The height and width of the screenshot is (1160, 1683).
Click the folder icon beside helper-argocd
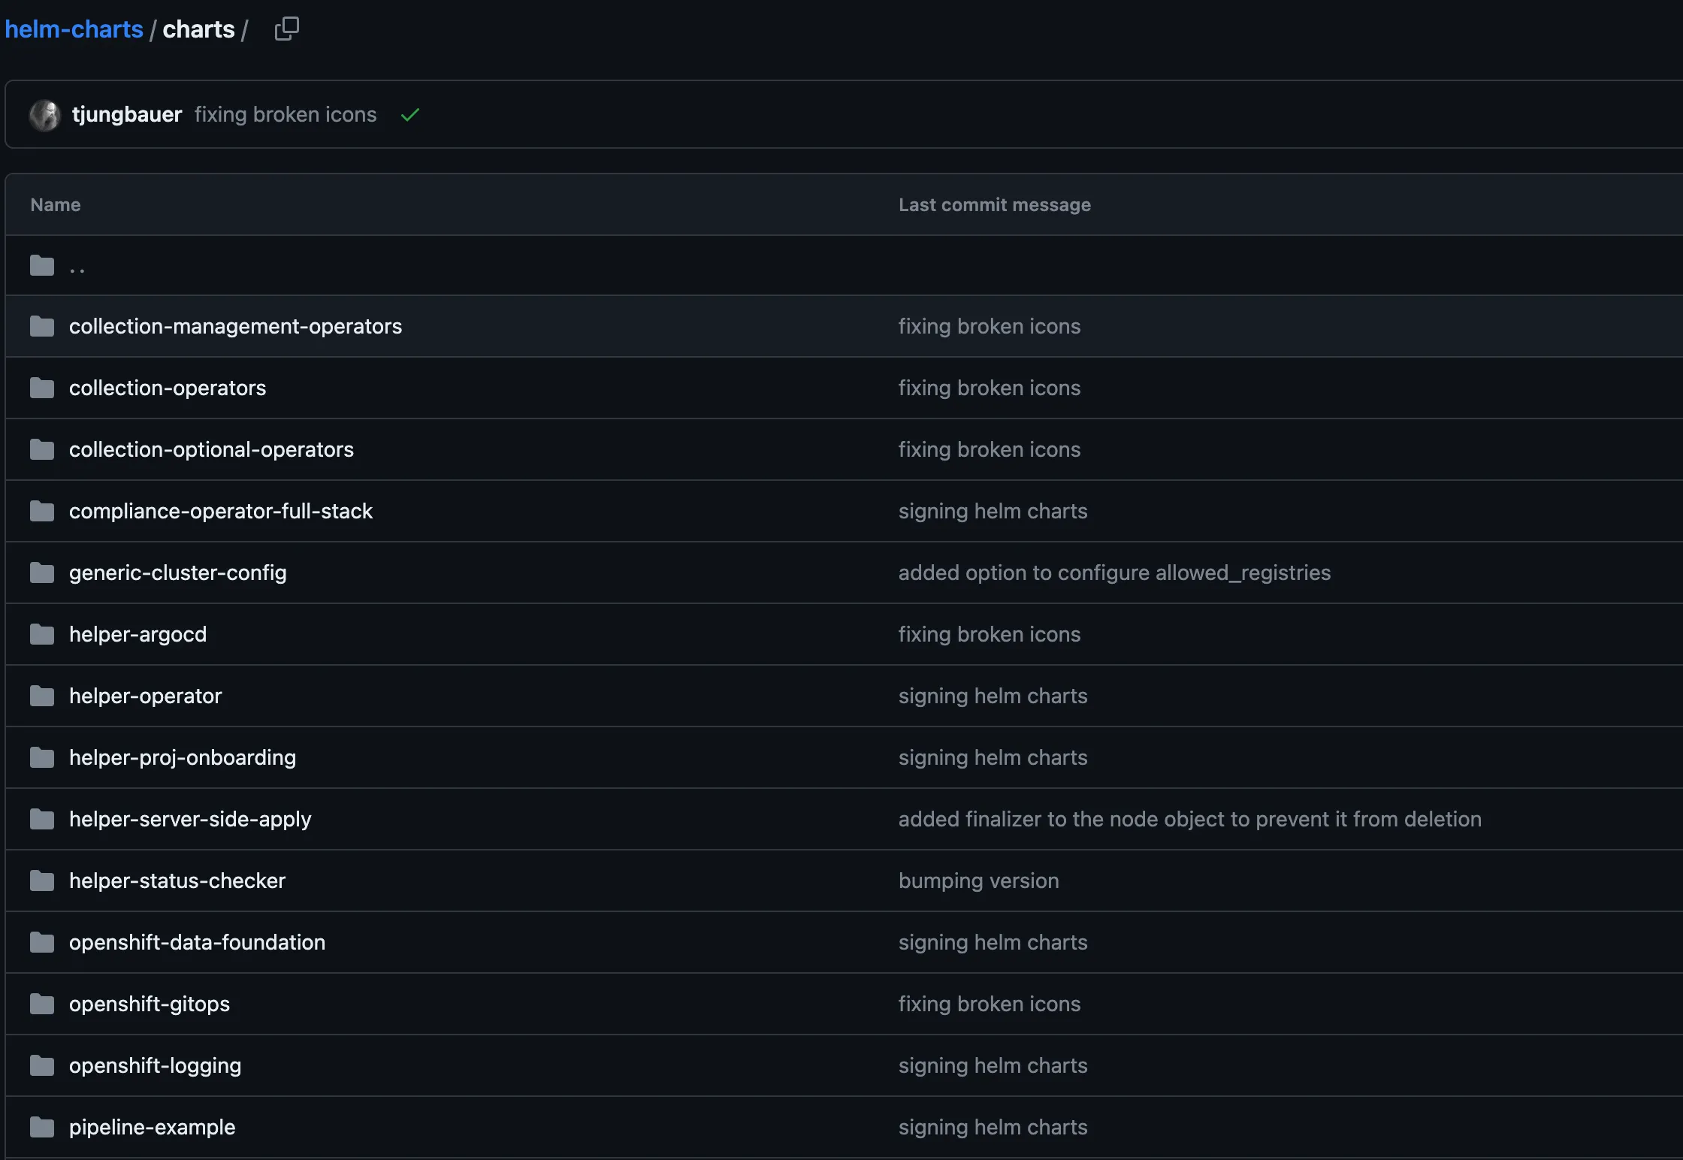click(x=41, y=634)
